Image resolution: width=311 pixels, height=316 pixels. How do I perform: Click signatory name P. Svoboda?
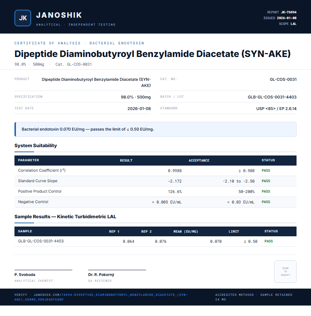[x=25, y=275]
